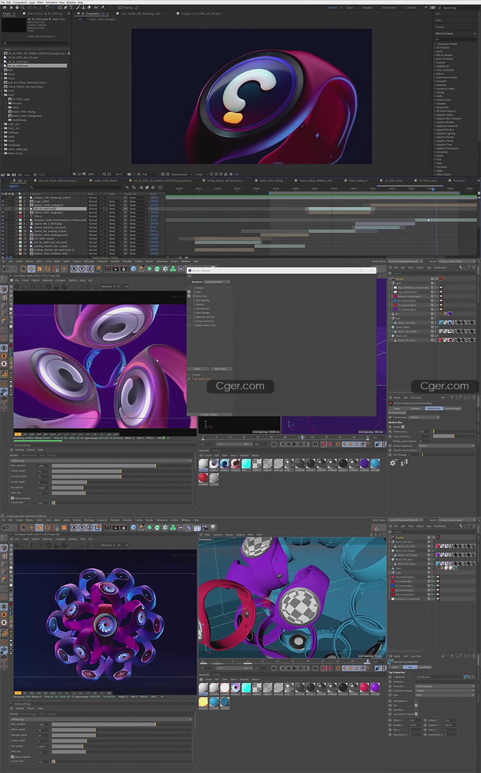Switch to Coordinates tab in Material Tag attributes
481x773 pixels.
click(425, 667)
